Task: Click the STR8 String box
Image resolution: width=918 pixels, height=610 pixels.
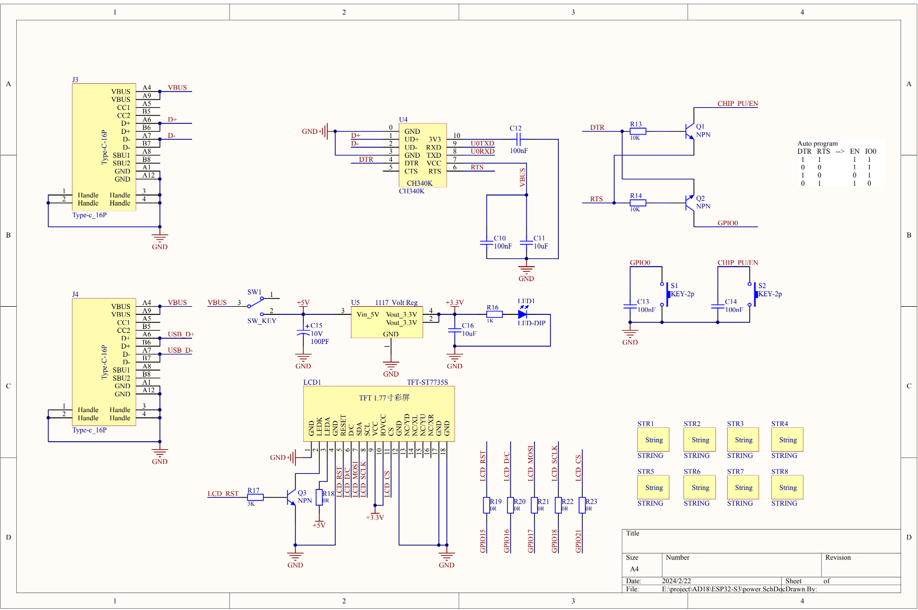Action: (x=787, y=488)
